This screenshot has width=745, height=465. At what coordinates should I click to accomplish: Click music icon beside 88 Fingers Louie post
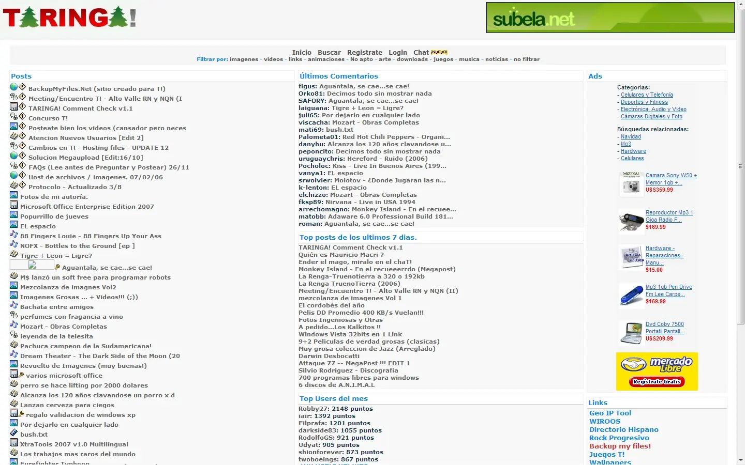[x=14, y=234]
